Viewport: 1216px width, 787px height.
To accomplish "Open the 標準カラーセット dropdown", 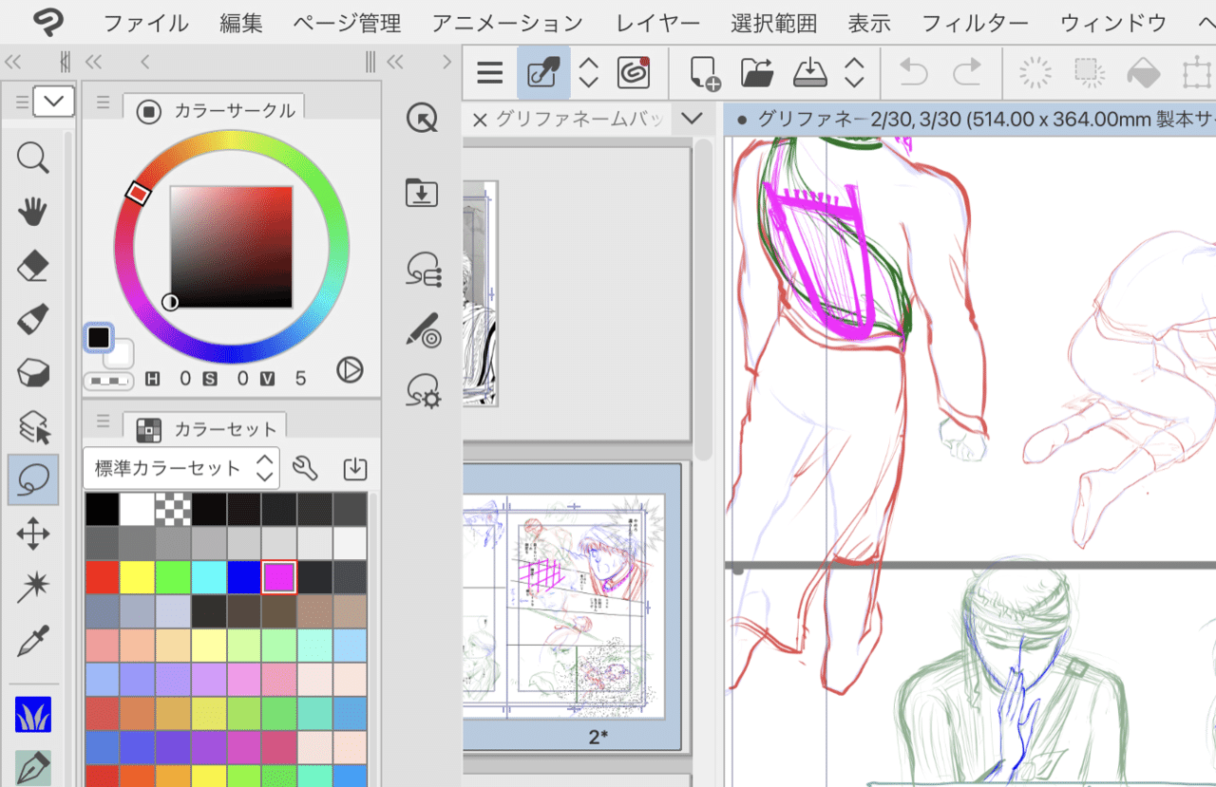I will click(181, 468).
